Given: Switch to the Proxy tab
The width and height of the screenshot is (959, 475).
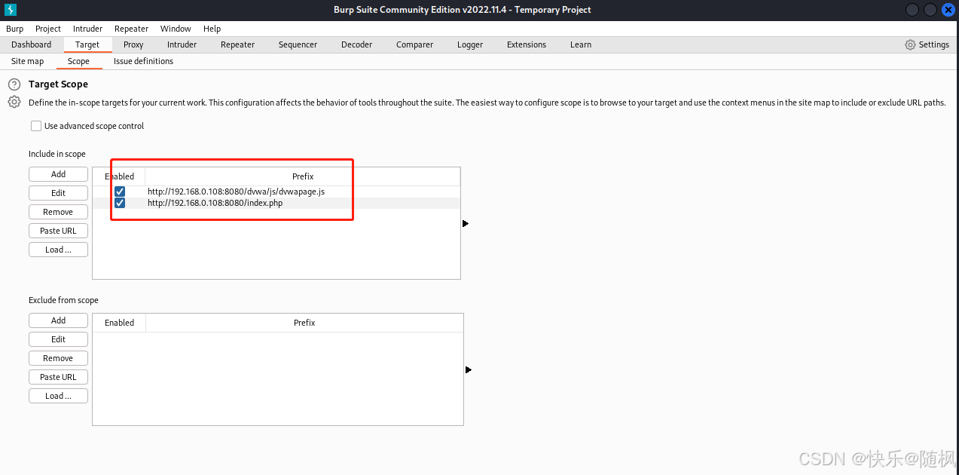Looking at the screenshot, I should tap(133, 44).
